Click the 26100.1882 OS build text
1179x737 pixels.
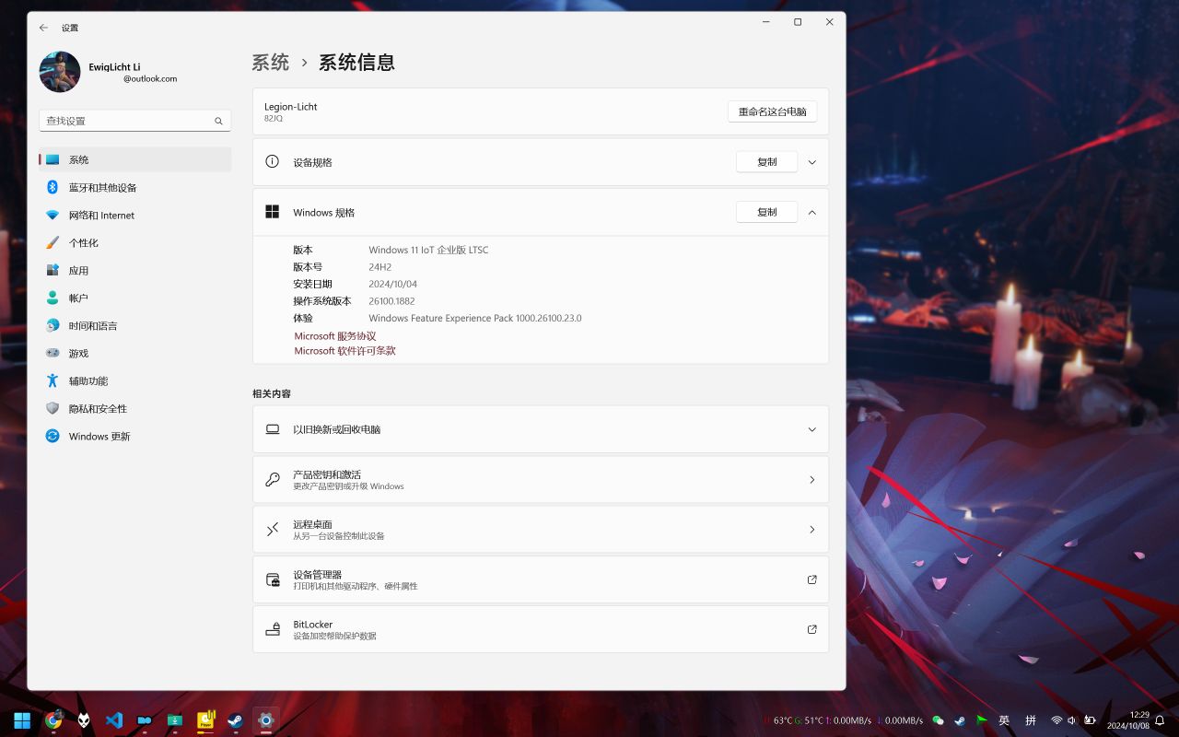391,301
